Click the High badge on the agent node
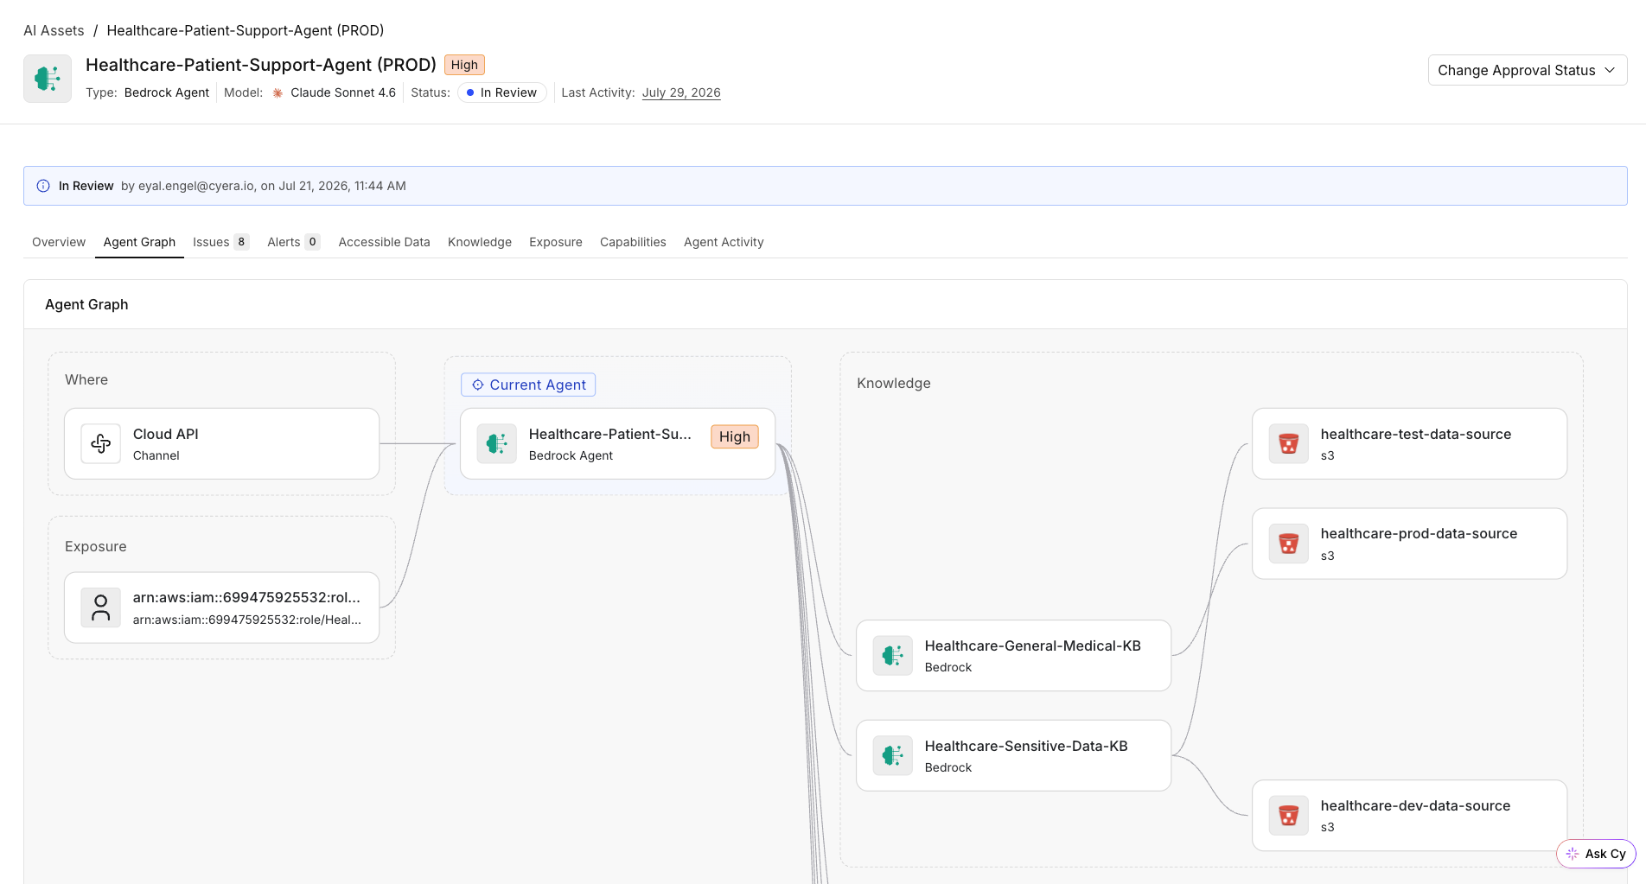 click(x=735, y=437)
